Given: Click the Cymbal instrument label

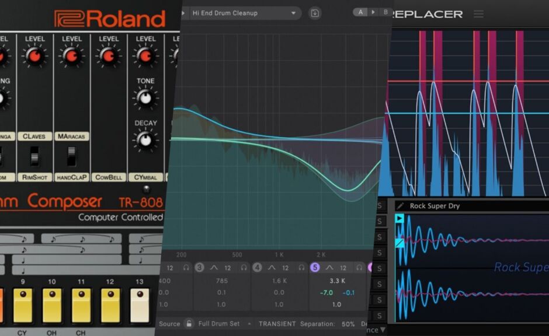Looking at the screenshot, I should click(x=145, y=177).
